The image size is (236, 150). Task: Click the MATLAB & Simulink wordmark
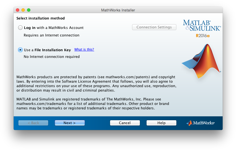coord(202,26)
